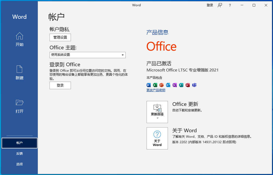Open 选项 Word options
Image resolution: width=273 pixels, height=175 pixels.
tap(20, 164)
